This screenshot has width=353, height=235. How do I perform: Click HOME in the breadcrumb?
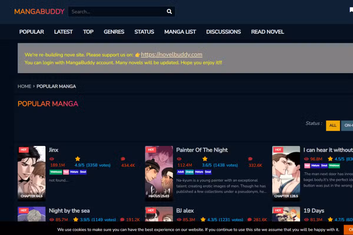(x=24, y=86)
